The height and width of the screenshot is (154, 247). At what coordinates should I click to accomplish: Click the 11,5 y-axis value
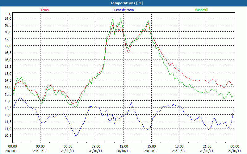click(x=8, y=122)
